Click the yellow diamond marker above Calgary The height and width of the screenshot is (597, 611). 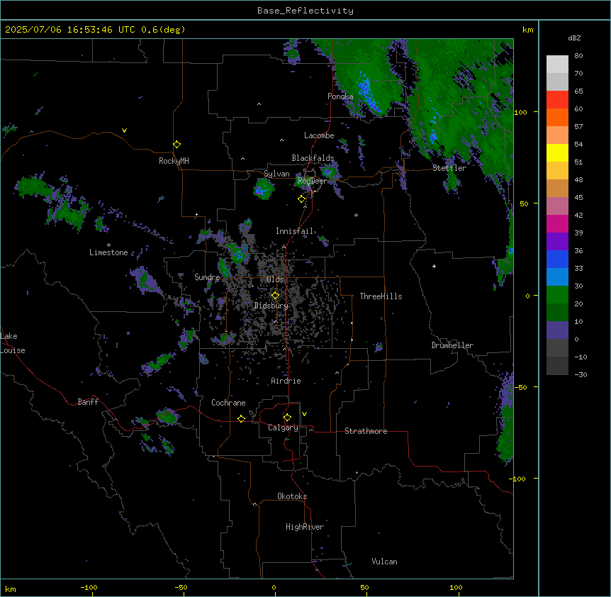[x=287, y=418]
